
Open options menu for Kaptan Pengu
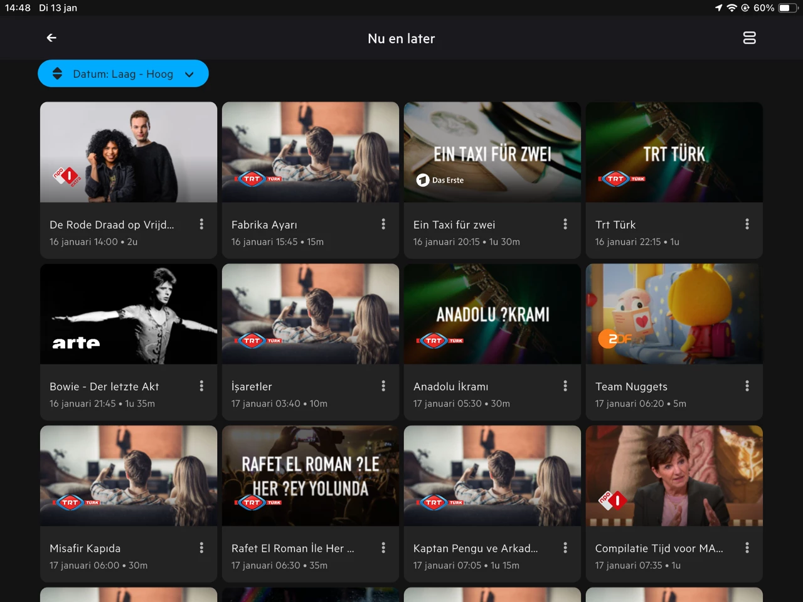pyautogui.click(x=565, y=547)
